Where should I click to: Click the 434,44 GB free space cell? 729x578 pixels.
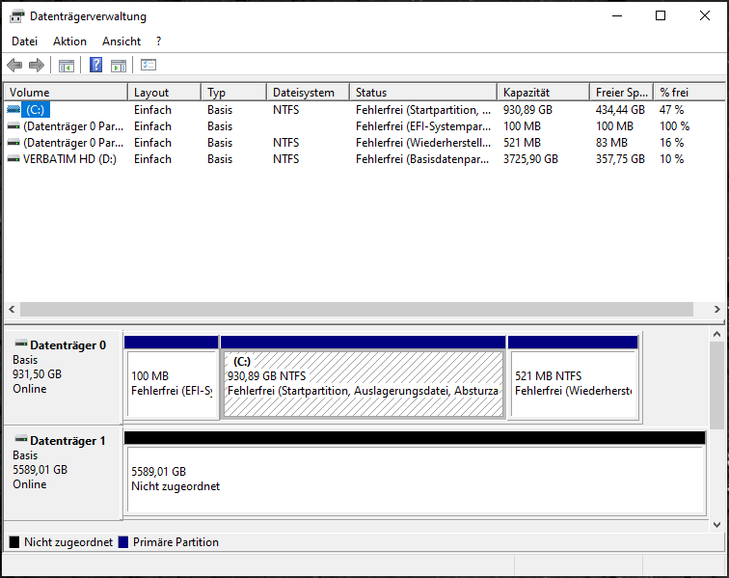(620, 110)
